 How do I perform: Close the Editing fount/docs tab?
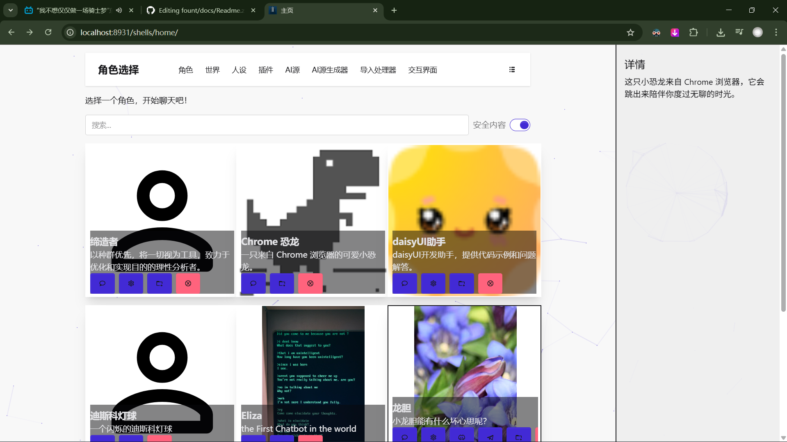click(253, 10)
